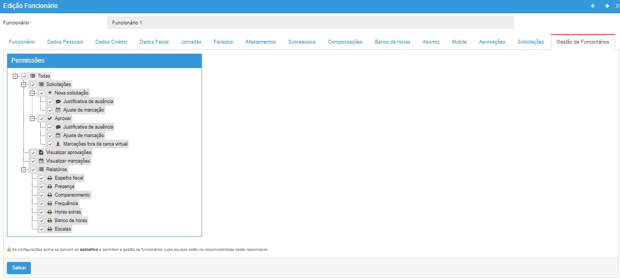
Task: Uncheck the Horas extras checkbox
Action: (x=41, y=212)
